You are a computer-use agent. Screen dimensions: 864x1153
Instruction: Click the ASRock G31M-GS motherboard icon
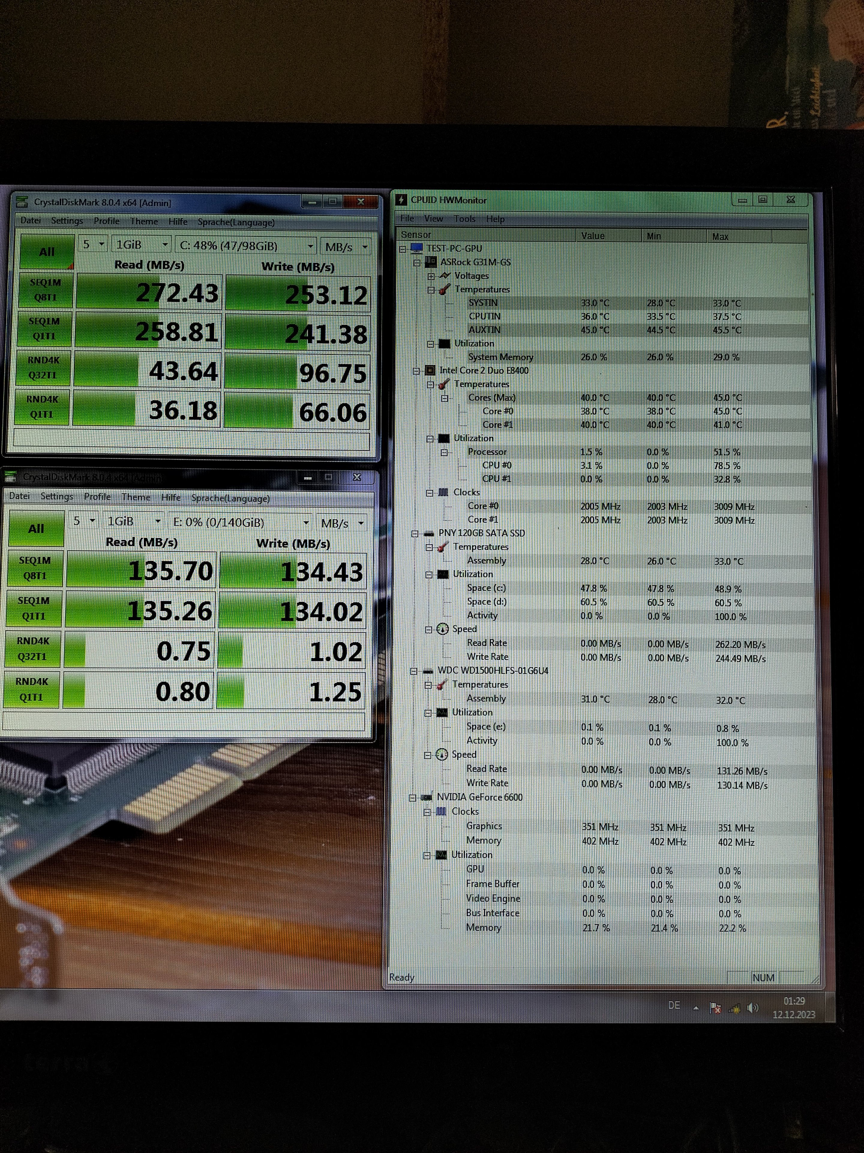coord(431,262)
